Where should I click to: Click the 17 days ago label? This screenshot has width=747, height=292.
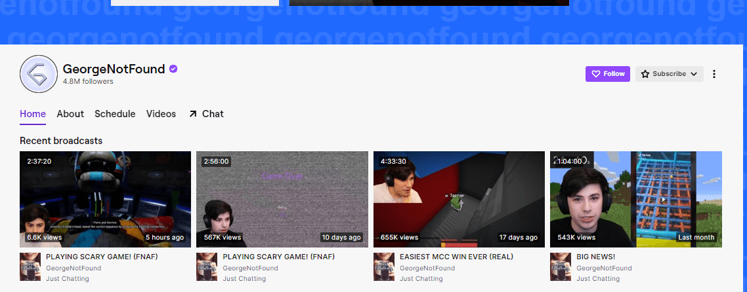point(519,238)
